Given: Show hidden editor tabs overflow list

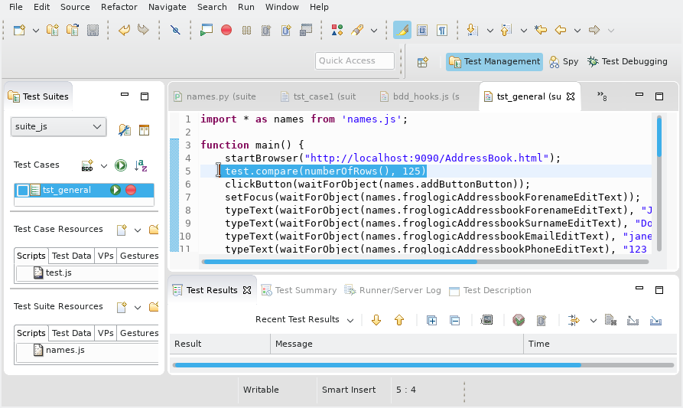Looking at the screenshot, I should (x=601, y=96).
